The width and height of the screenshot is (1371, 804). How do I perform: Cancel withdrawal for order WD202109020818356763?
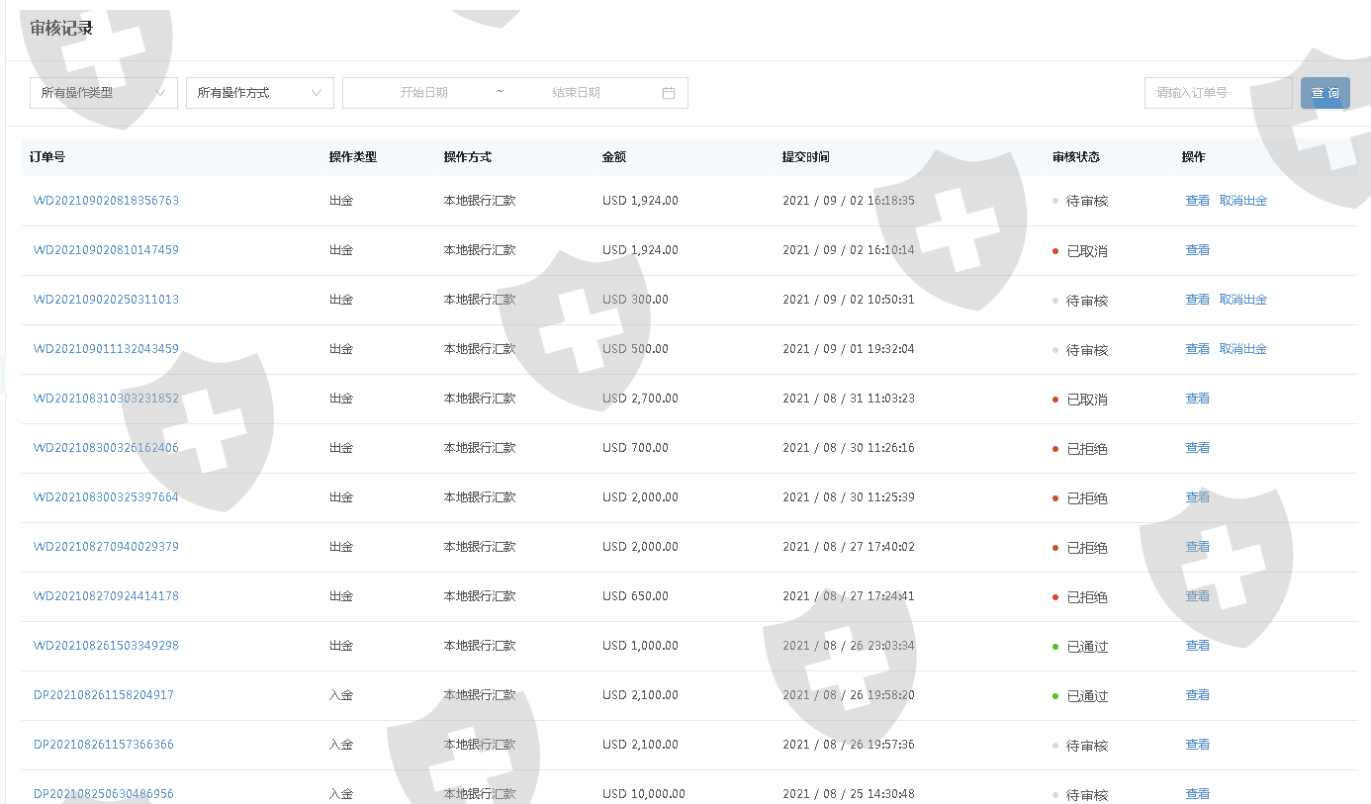coord(1242,201)
